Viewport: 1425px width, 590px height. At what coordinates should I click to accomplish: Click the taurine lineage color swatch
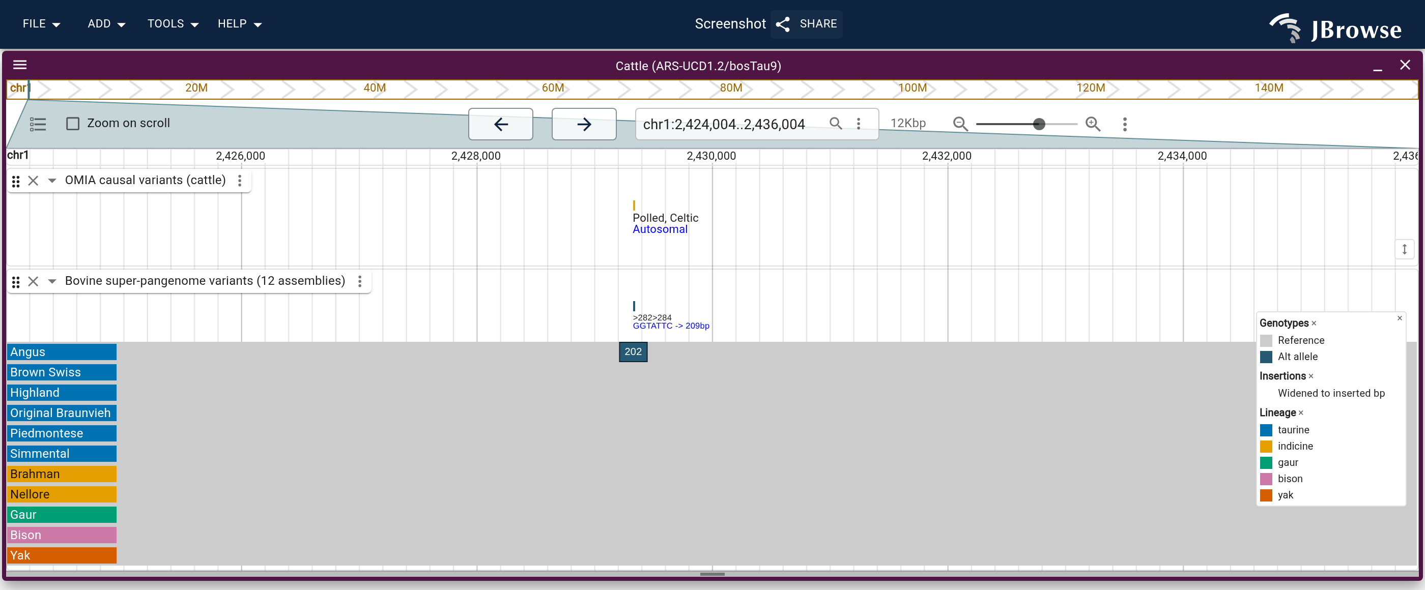tap(1266, 430)
